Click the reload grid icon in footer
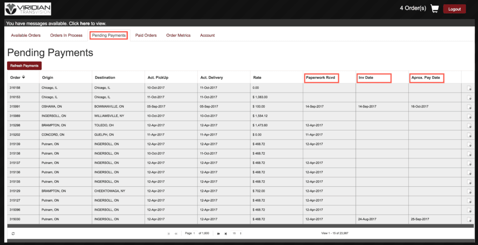 click(13, 233)
